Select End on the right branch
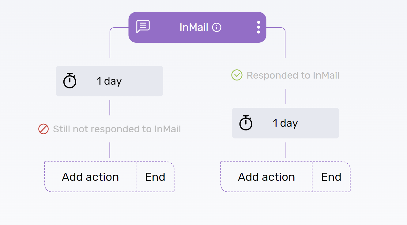Screen dimensions: 407x225 point(331,177)
